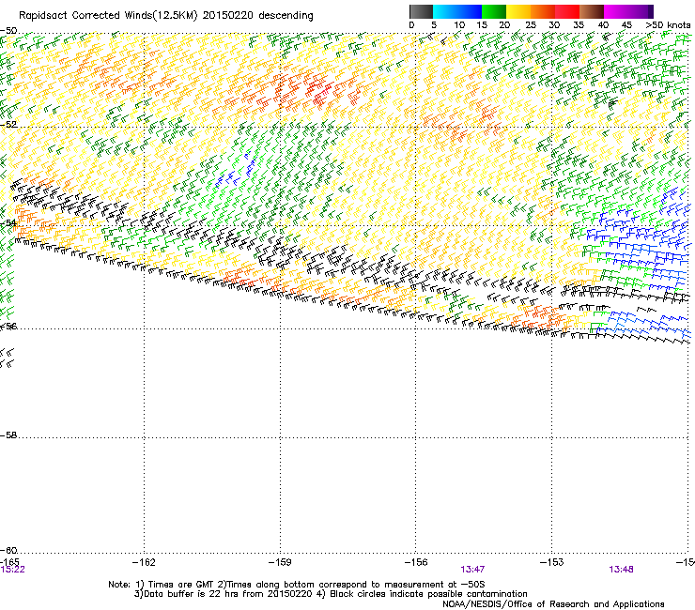Viewport: 695px width, 610px height.
Task: Click the gray 0-5 knots legend color
Action: 421,11
